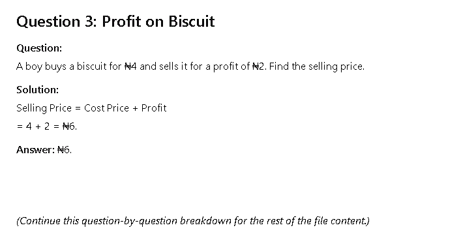Click "₦2." in the question sentence
Image resolution: width=461 pixels, height=249 pixels.
(x=260, y=66)
